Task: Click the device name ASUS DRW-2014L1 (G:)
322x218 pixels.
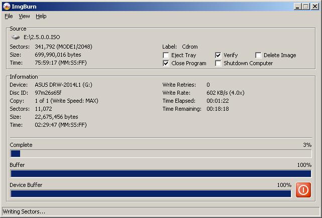Action: (x=63, y=85)
